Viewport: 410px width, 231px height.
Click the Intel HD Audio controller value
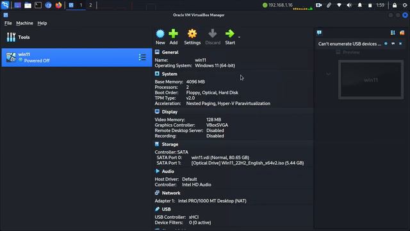tap(197, 185)
